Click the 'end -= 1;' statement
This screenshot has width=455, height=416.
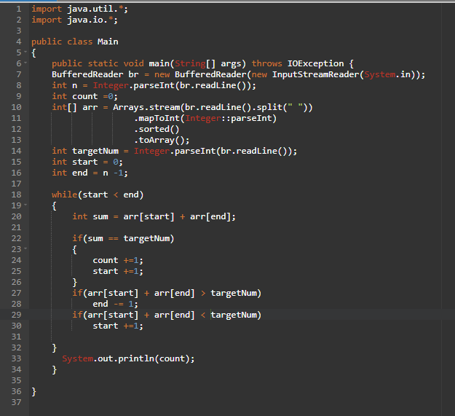(x=115, y=305)
